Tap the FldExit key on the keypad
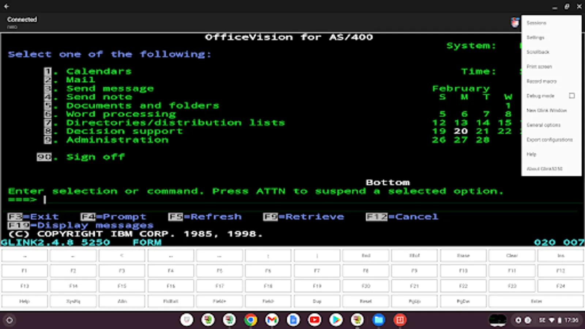The image size is (585, 329). pos(171,302)
